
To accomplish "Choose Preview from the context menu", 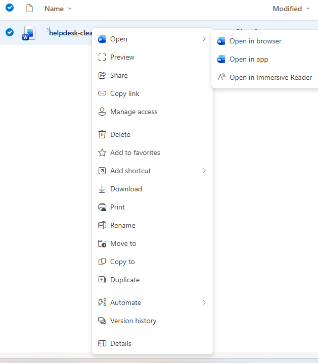I will coord(153,57).
